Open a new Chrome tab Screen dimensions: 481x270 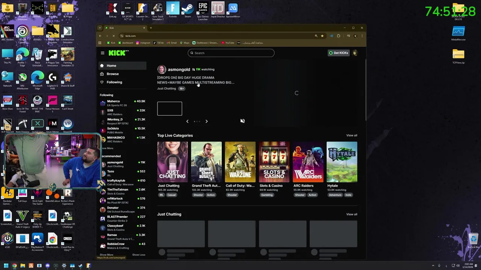[x=151, y=28]
